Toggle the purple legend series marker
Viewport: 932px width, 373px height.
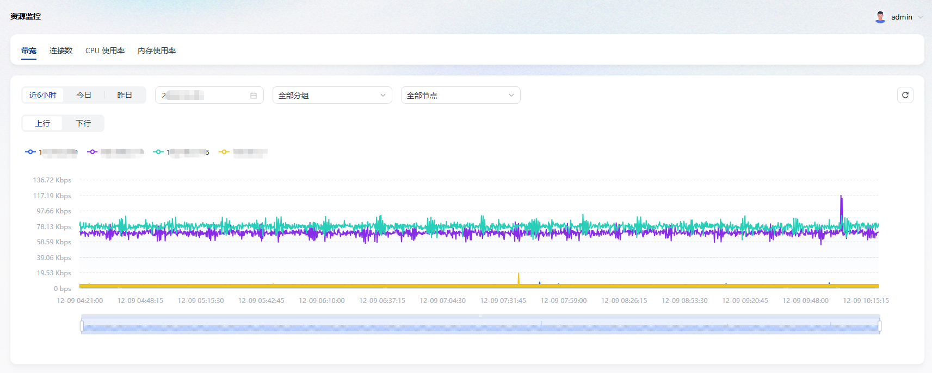92,152
